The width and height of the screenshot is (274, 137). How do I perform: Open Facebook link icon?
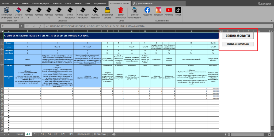(x=147, y=12)
